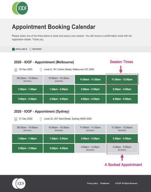Click the grey Booked legend swatch
The height and width of the screenshot is (192, 151).
(30, 49)
